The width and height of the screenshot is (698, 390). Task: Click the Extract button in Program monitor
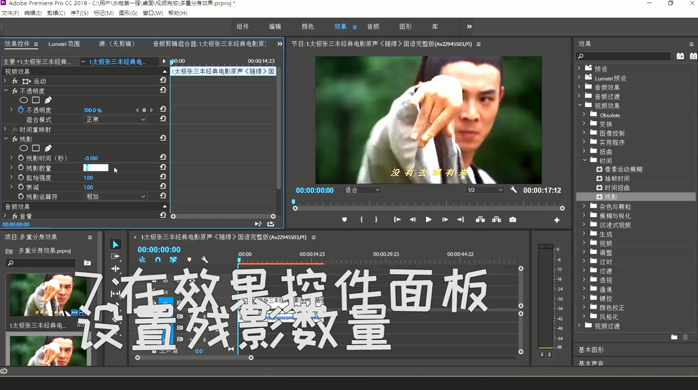point(496,219)
